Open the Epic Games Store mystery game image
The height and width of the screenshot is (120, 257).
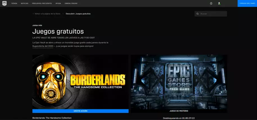179,82
